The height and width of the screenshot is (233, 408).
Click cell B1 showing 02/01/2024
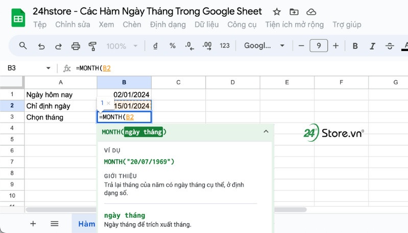124,94
